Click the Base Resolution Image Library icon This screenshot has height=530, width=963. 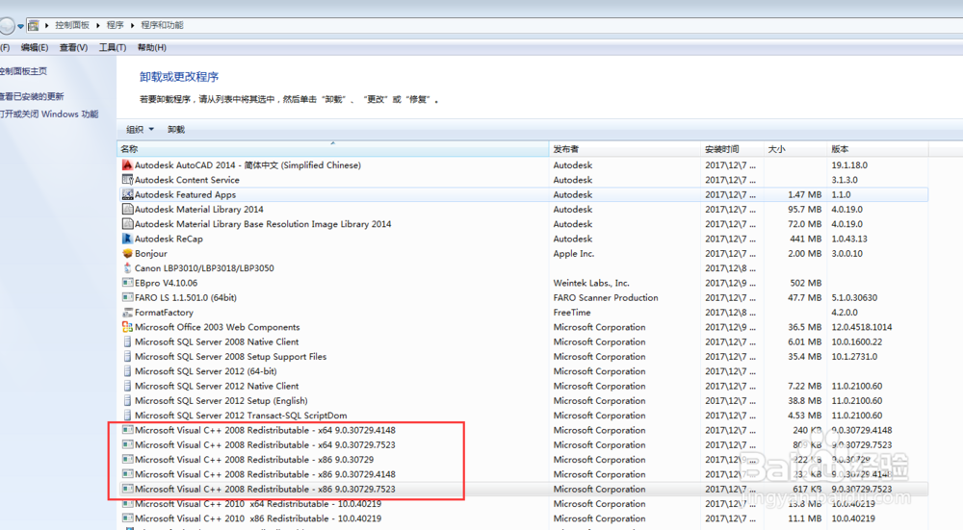coord(128,224)
